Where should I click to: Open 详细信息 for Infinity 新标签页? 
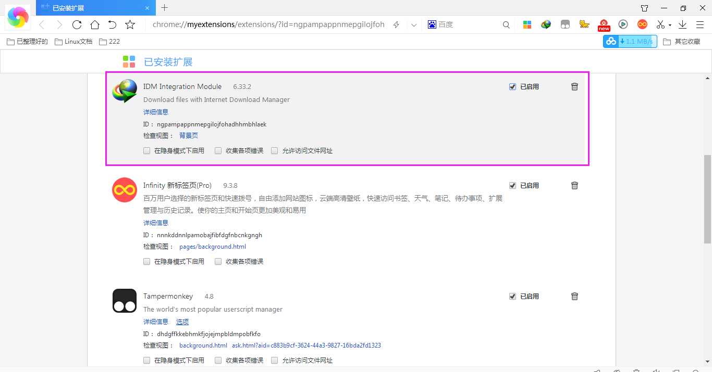(156, 223)
